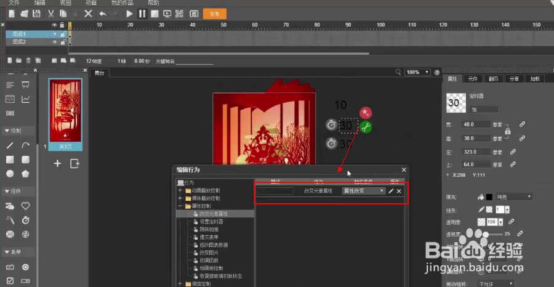Select the chart tool in sidebar

pos(25,99)
